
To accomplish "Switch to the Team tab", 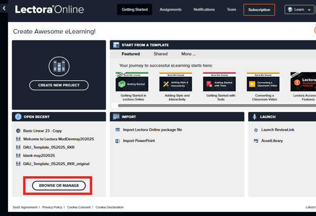I will (x=231, y=10).
